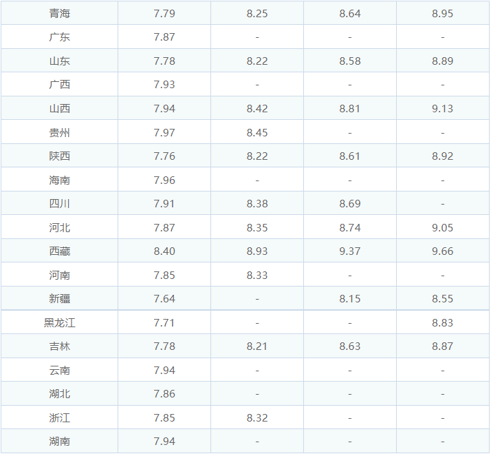Screen dimensions: 491x456
Task: Select the 8.95 price in 青海 row
Action: point(442,14)
